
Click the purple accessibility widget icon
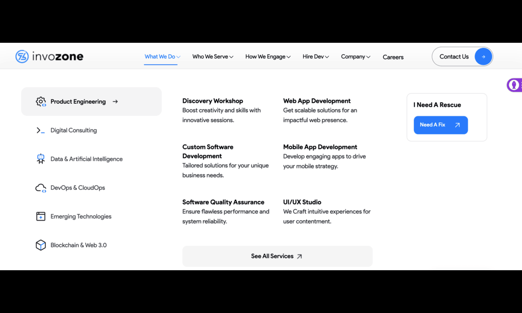click(514, 85)
